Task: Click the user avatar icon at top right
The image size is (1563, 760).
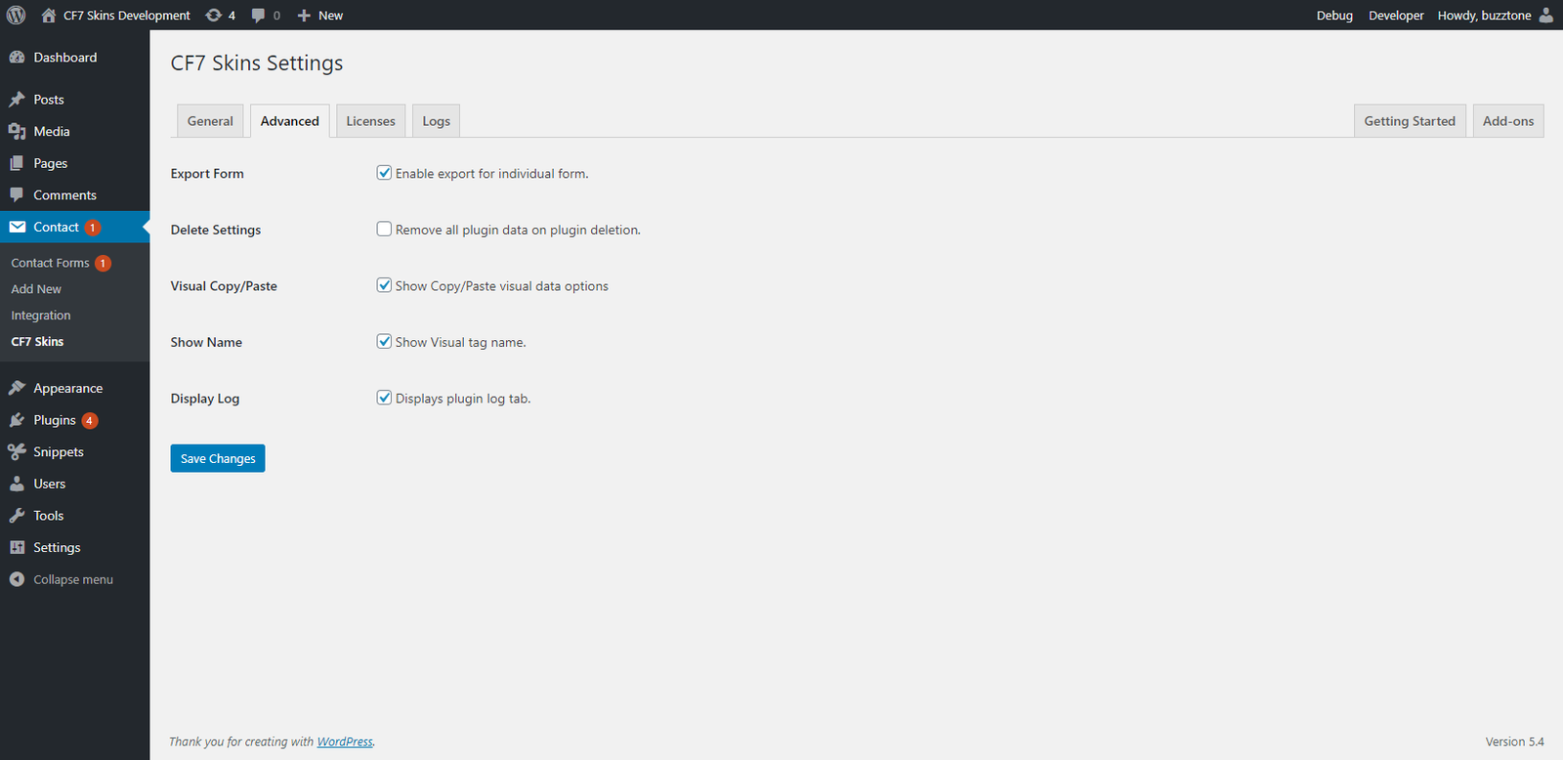Action: click(1545, 16)
